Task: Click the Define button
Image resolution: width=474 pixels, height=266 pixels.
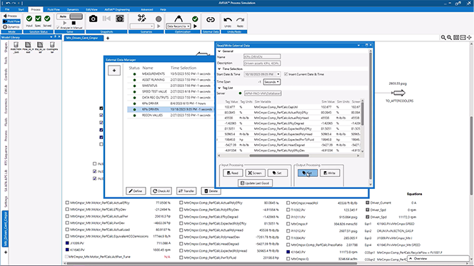Action: [136, 191]
